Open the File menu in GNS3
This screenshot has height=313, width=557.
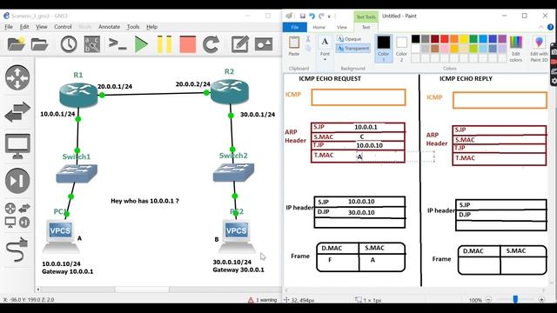(x=9, y=27)
